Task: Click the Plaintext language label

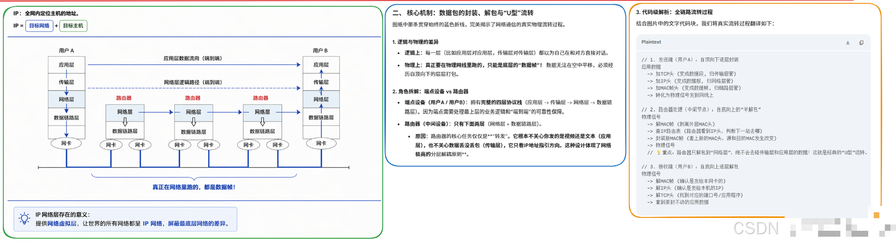Action: (651, 42)
